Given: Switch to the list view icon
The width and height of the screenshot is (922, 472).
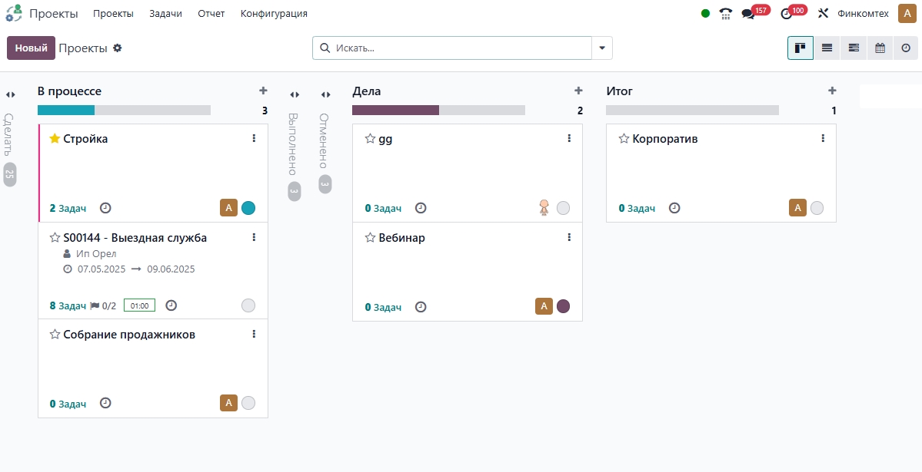Looking at the screenshot, I should (x=827, y=48).
